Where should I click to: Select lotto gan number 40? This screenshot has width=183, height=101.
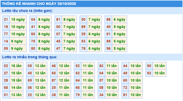[x=108, y=27]
